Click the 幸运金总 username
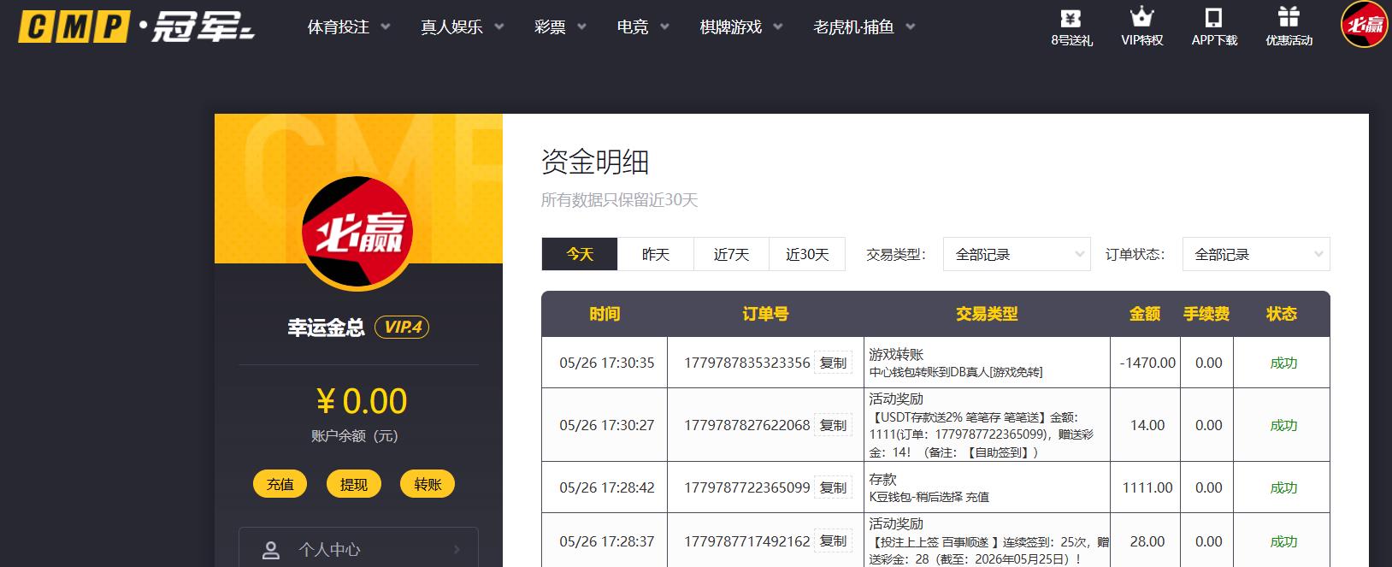 pyautogui.click(x=326, y=328)
